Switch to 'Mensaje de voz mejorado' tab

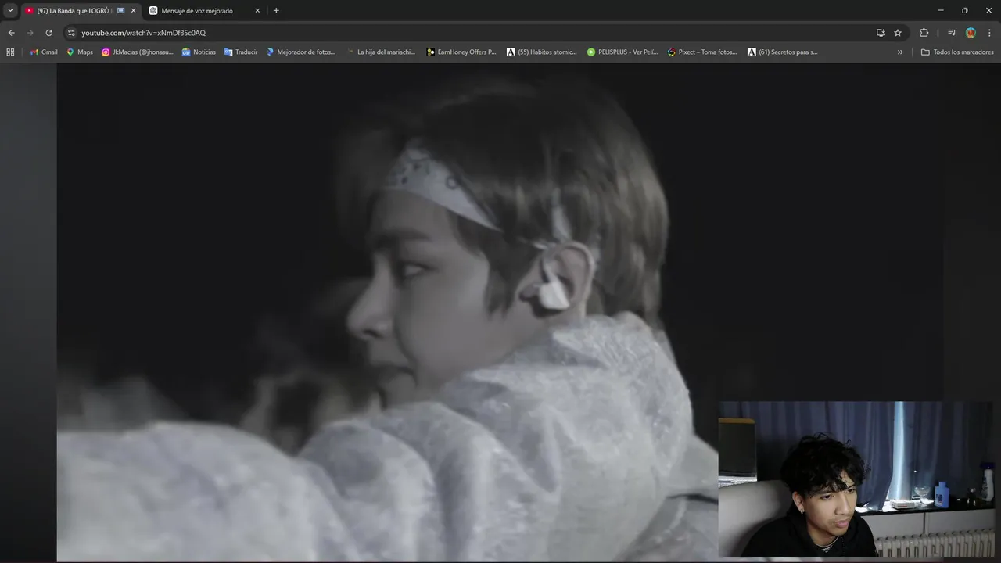pyautogui.click(x=204, y=11)
